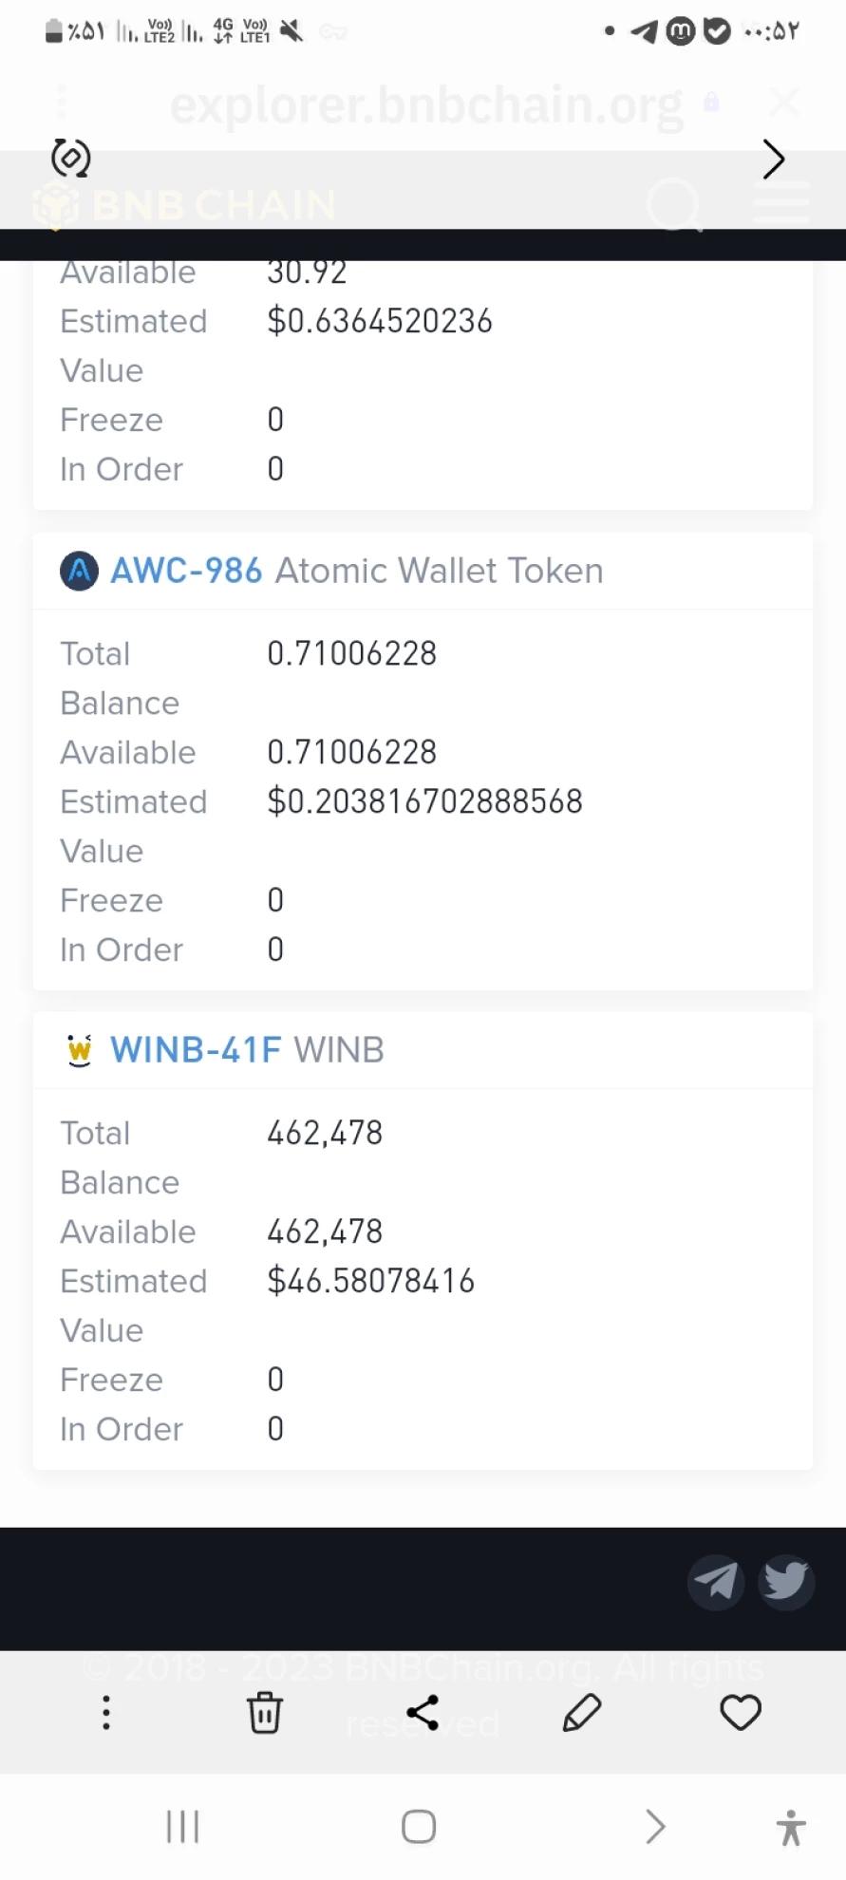This screenshot has height=1880, width=846.
Task: Open the Telegram link in footer
Action: 716,1581
